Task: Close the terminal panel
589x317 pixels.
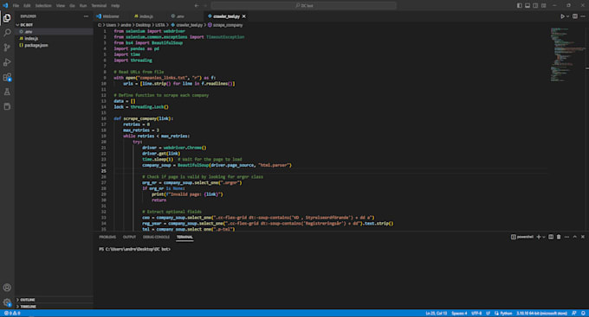Action: pos(583,237)
